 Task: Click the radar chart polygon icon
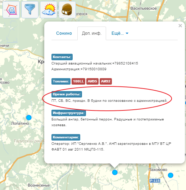[x=11, y=10]
